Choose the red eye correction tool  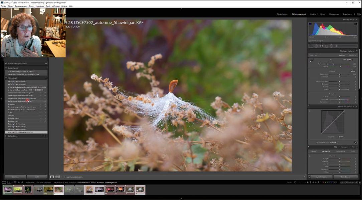click(x=321, y=46)
